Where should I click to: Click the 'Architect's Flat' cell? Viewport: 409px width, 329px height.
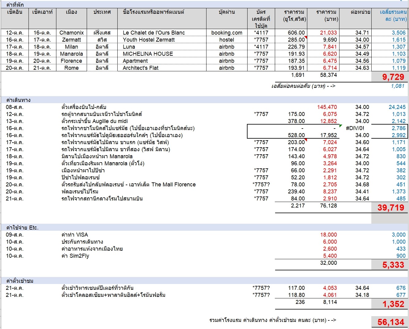coord(162,68)
